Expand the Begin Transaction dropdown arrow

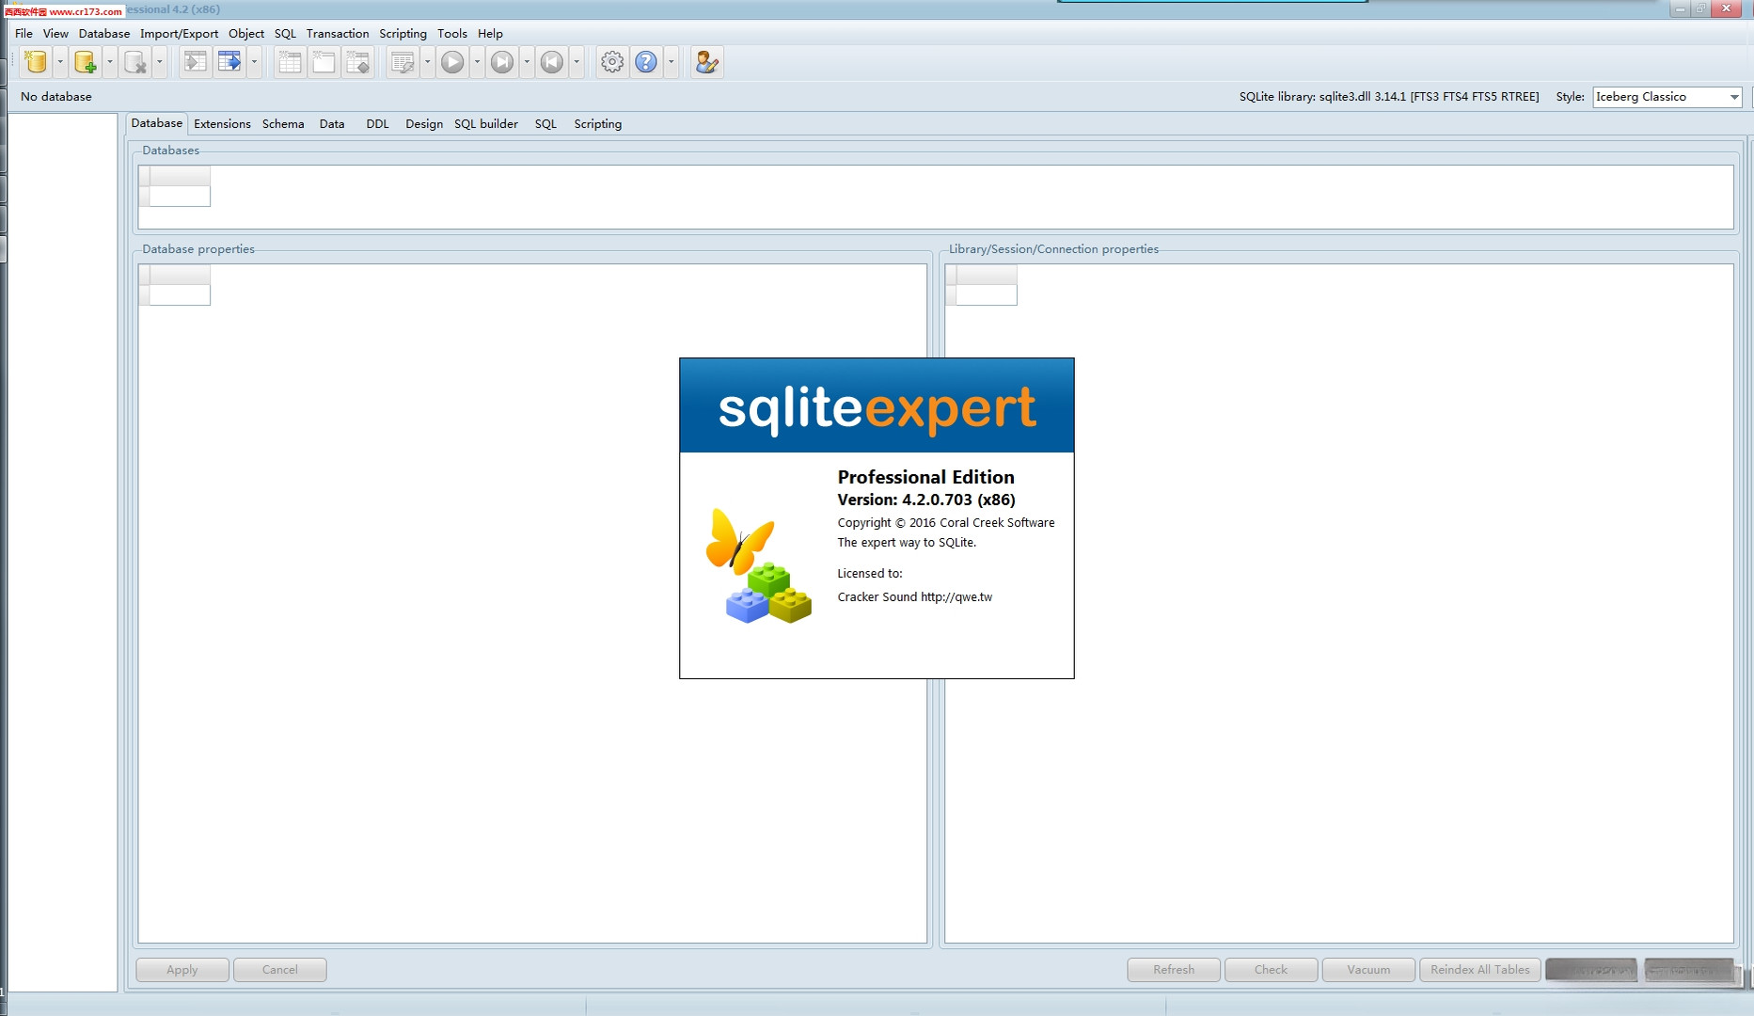[477, 62]
